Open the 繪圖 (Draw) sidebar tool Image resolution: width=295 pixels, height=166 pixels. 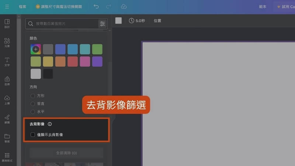7,119
